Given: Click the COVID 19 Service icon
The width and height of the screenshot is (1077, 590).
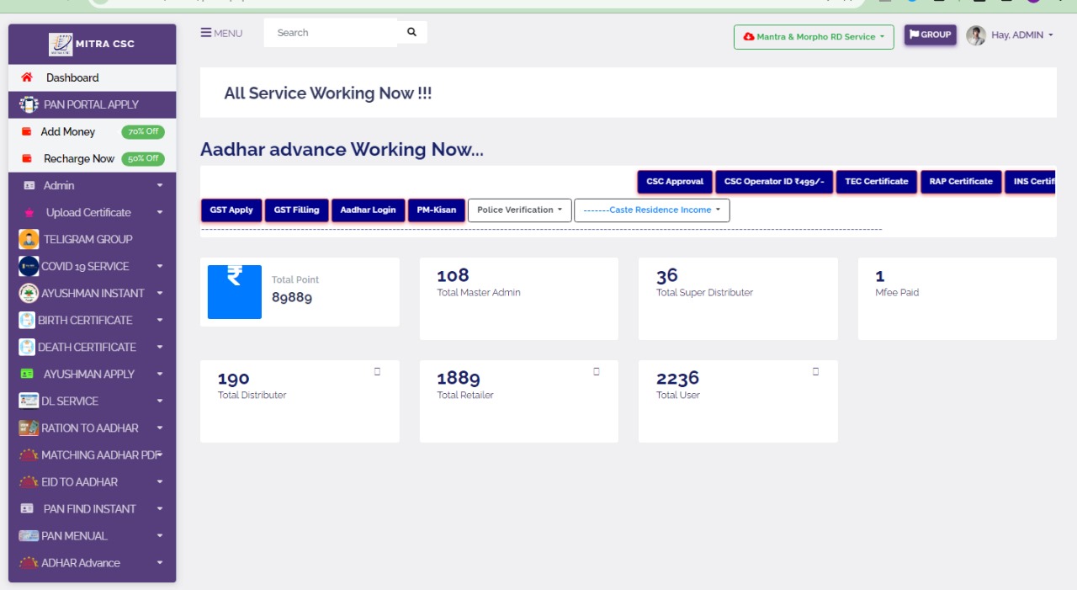Looking at the screenshot, I should pyautogui.click(x=29, y=266).
